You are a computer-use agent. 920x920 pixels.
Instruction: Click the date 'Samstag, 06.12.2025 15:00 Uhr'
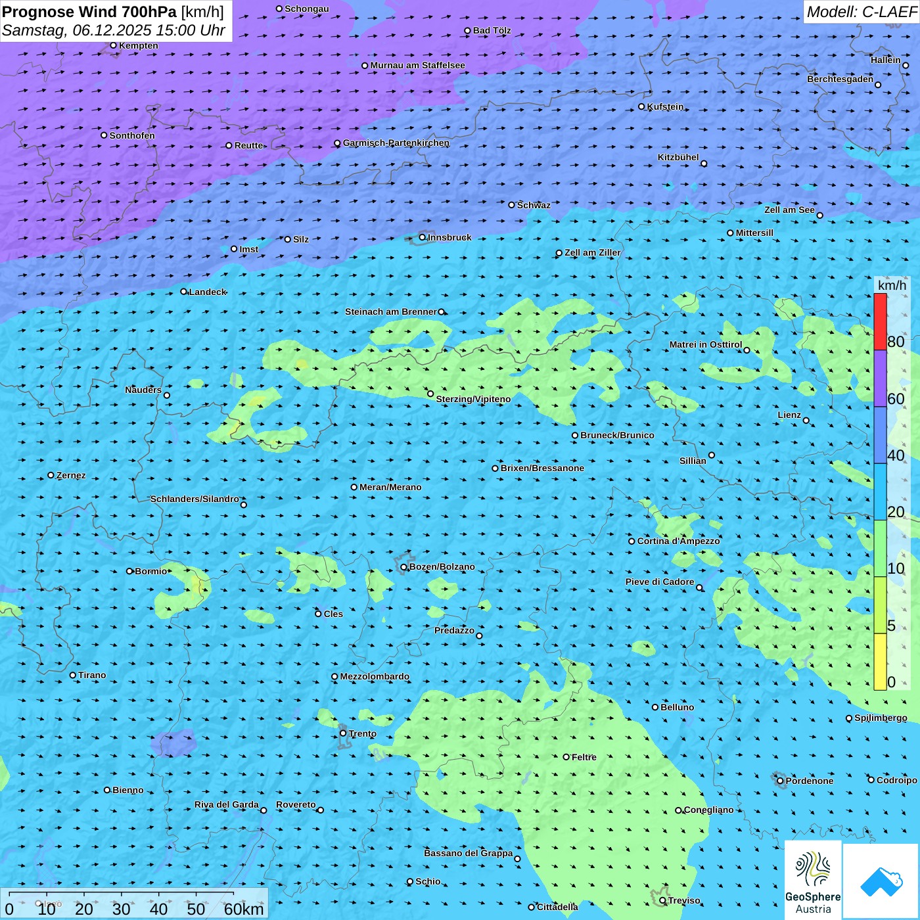click(x=114, y=31)
